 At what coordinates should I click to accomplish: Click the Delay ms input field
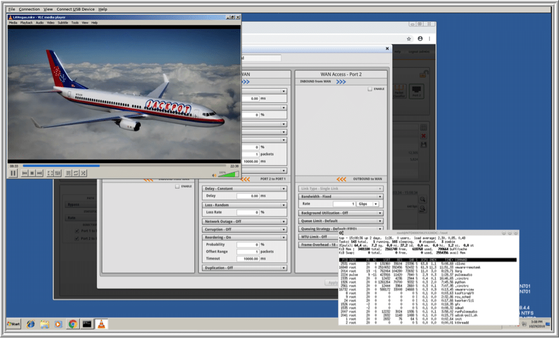click(x=248, y=196)
